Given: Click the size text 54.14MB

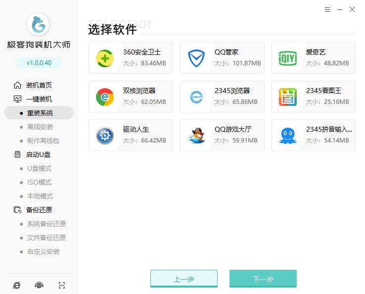Looking at the screenshot, I should pyautogui.click(x=336, y=141).
